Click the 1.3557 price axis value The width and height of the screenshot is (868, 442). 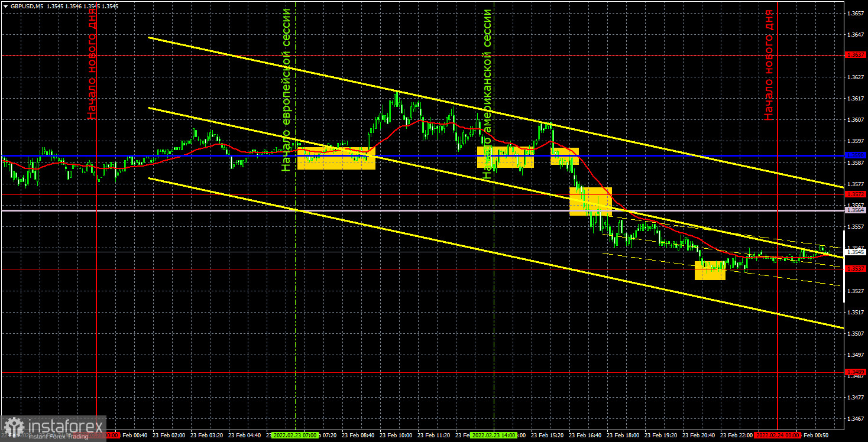click(856, 226)
